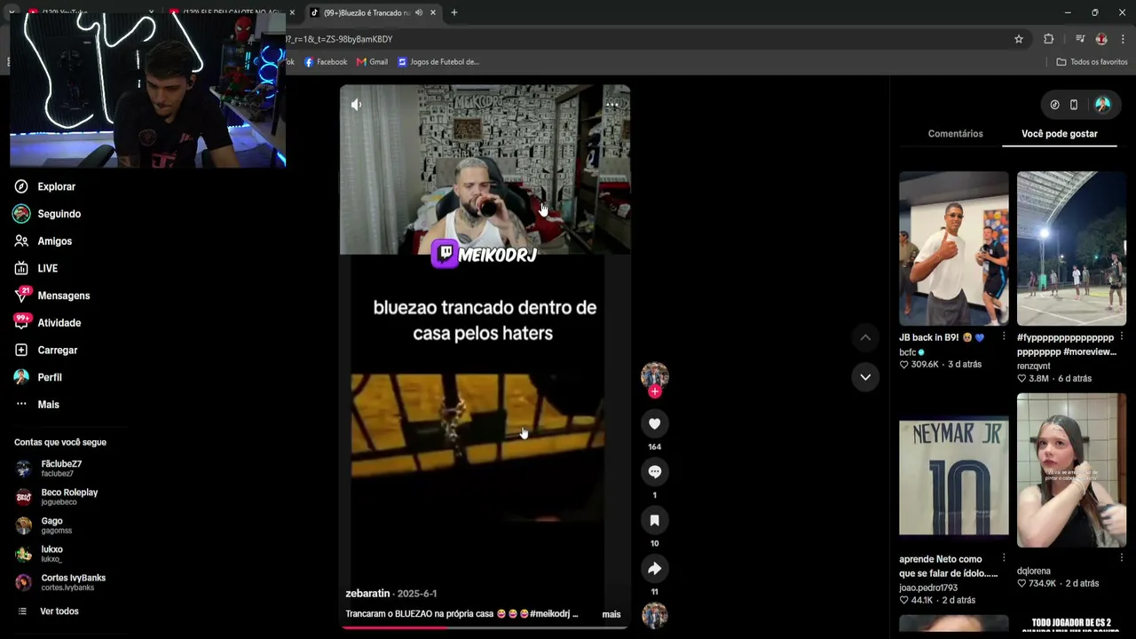Open the creator avatar above the follow button
1136x639 pixels.
[x=654, y=375]
